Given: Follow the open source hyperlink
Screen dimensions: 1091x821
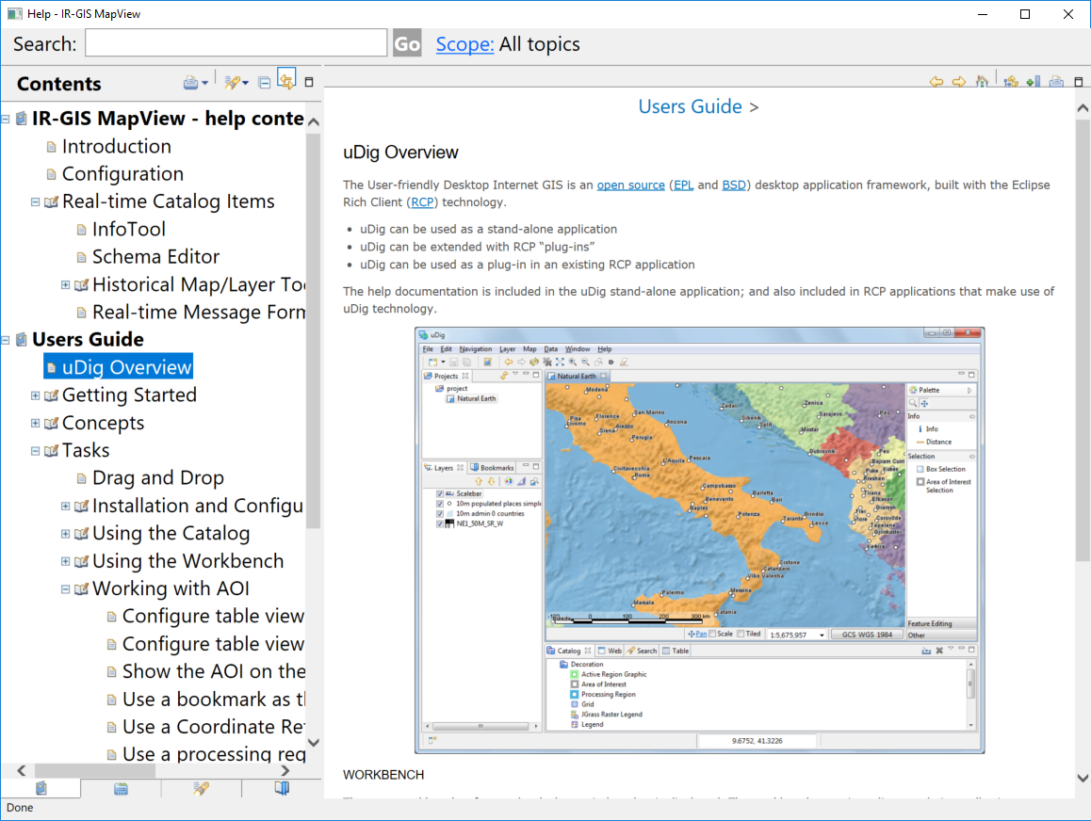Looking at the screenshot, I should coord(630,185).
